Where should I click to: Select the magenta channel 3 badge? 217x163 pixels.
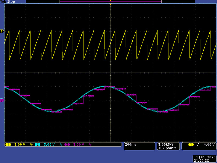[x=67, y=145]
